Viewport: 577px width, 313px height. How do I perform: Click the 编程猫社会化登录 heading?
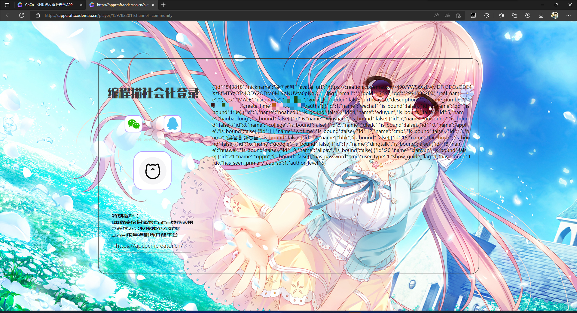[x=153, y=93]
